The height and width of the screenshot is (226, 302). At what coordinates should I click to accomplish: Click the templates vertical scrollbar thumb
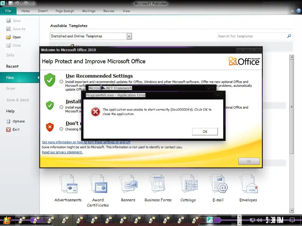coord(292,107)
